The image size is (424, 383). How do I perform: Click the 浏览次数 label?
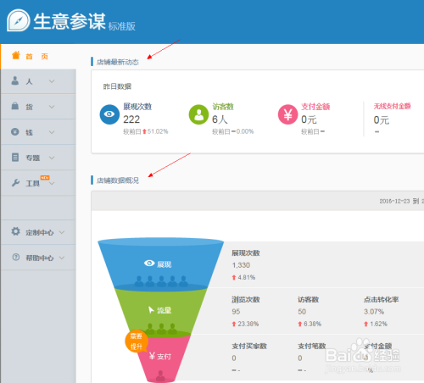(x=246, y=300)
